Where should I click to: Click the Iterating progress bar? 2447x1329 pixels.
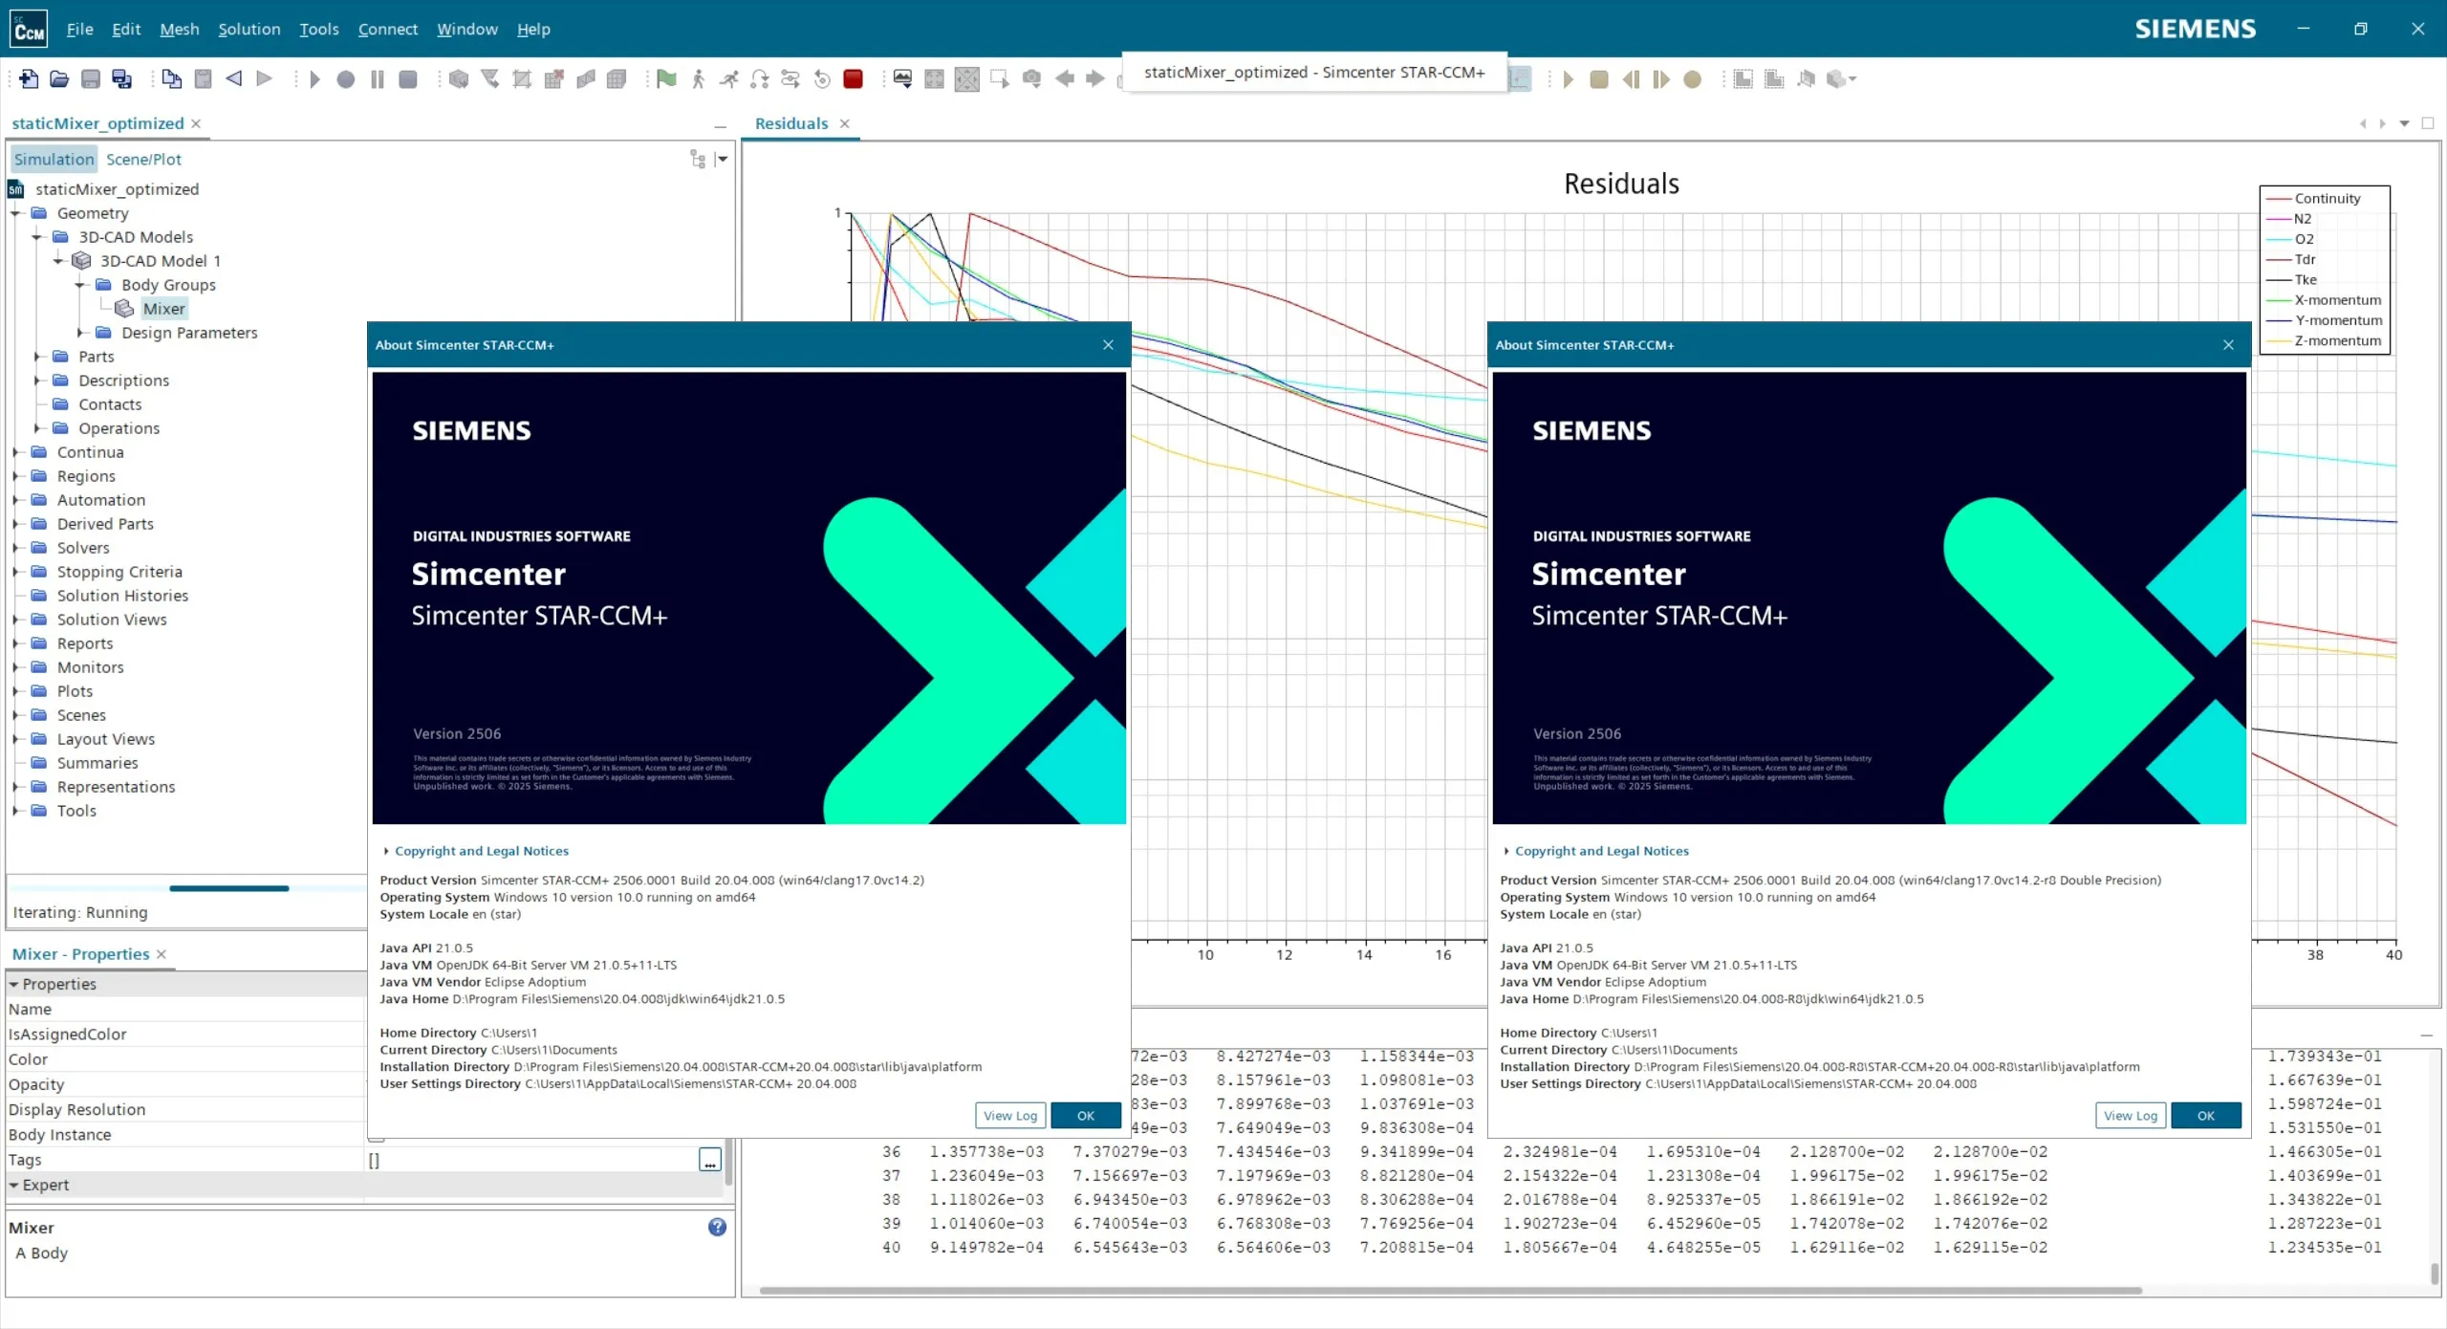(x=187, y=888)
